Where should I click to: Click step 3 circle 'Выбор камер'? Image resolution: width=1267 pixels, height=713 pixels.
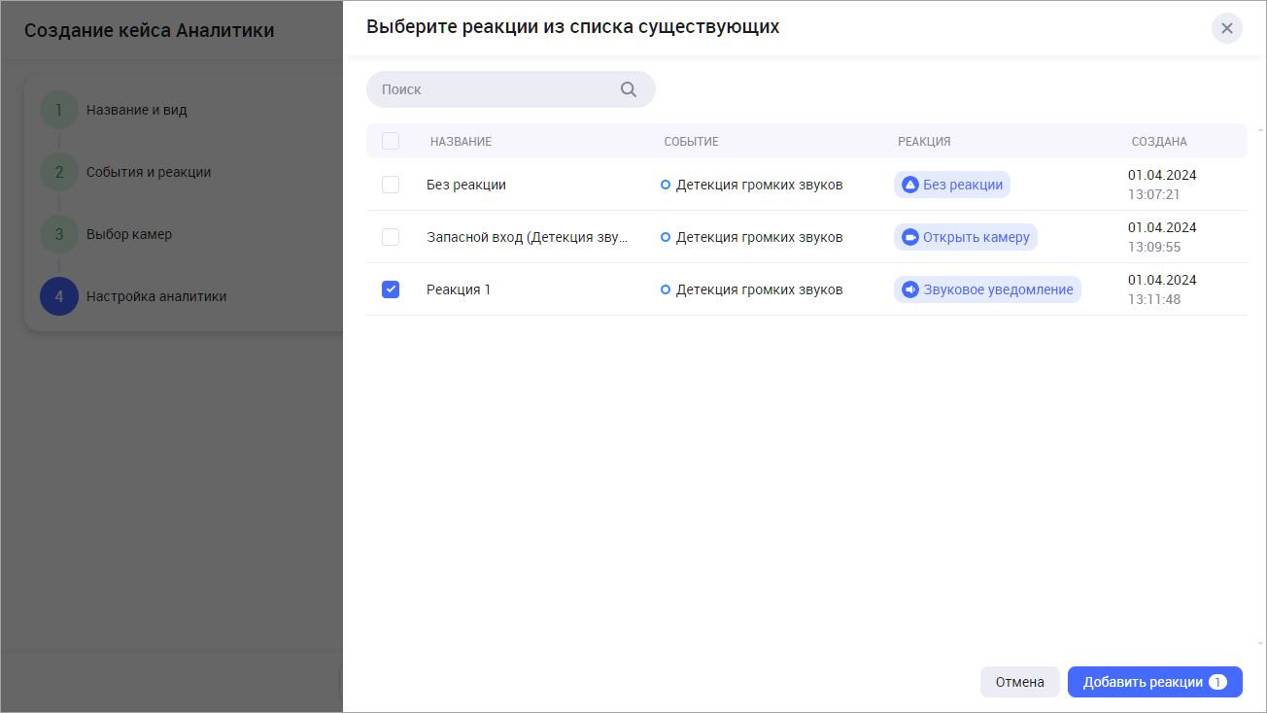pos(59,234)
